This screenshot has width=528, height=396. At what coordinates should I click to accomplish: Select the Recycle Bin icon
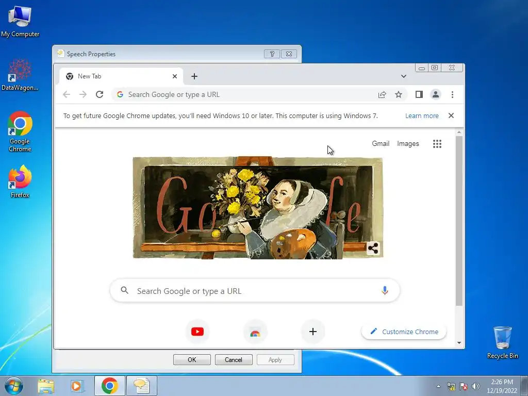point(502,342)
